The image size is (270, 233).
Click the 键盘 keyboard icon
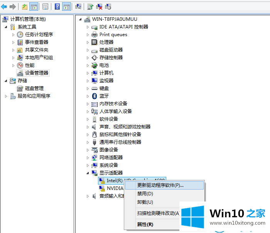(x=94, y=88)
